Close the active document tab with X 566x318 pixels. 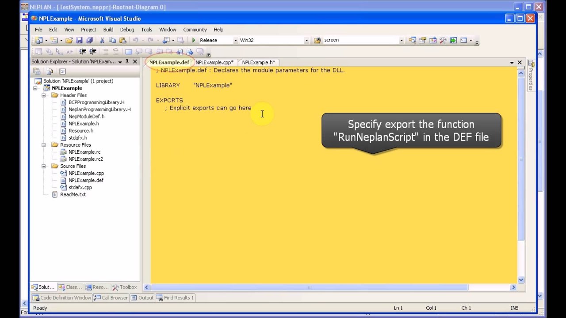tap(520, 63)
